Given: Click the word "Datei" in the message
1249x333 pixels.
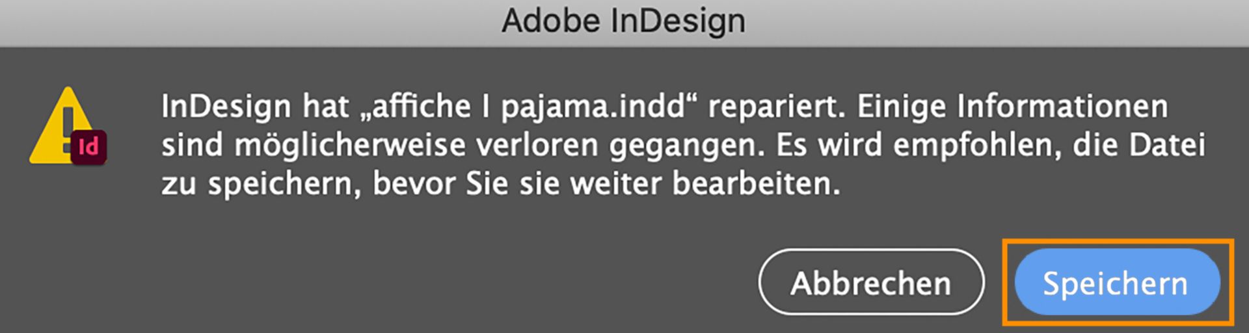Looking at the screenshot, I should 1167,145.
